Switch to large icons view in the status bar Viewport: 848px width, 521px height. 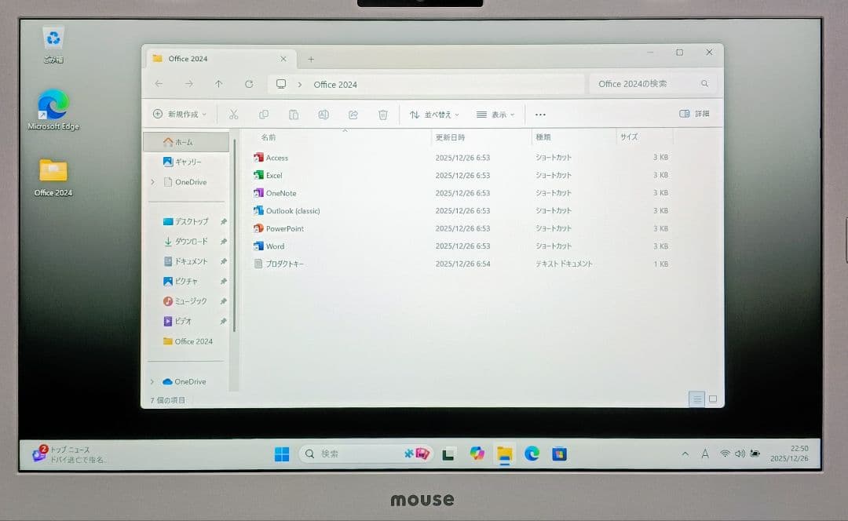coord(712,399)
